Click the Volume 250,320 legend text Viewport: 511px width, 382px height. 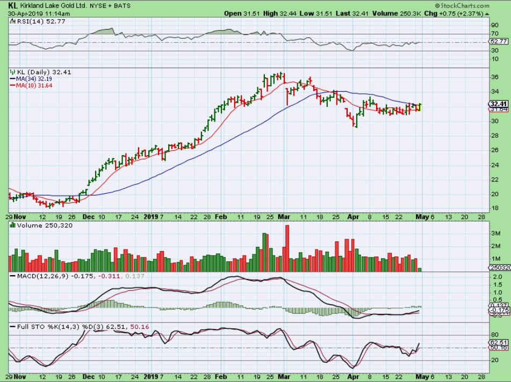click(45, 225)
